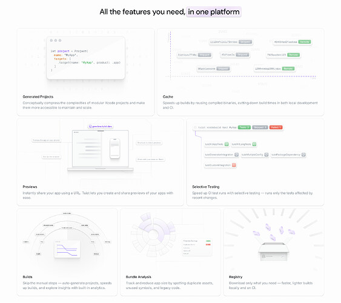Image resolution: width=341 pixels, height=303 pixels.
Task: Click the grey icon beside tuistPackageDependency
Action: point(303,155)
